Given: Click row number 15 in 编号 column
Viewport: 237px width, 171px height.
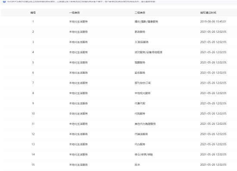Looking at the screenshot, I should [x=33, y=165].
